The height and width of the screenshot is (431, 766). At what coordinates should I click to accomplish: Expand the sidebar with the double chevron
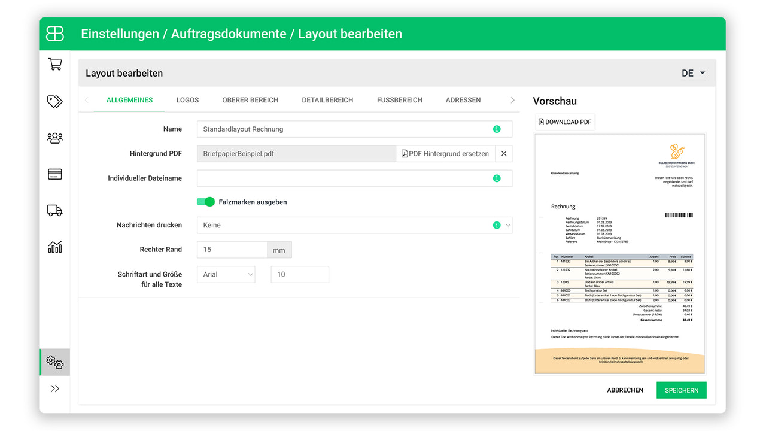[x=54, y=388]
